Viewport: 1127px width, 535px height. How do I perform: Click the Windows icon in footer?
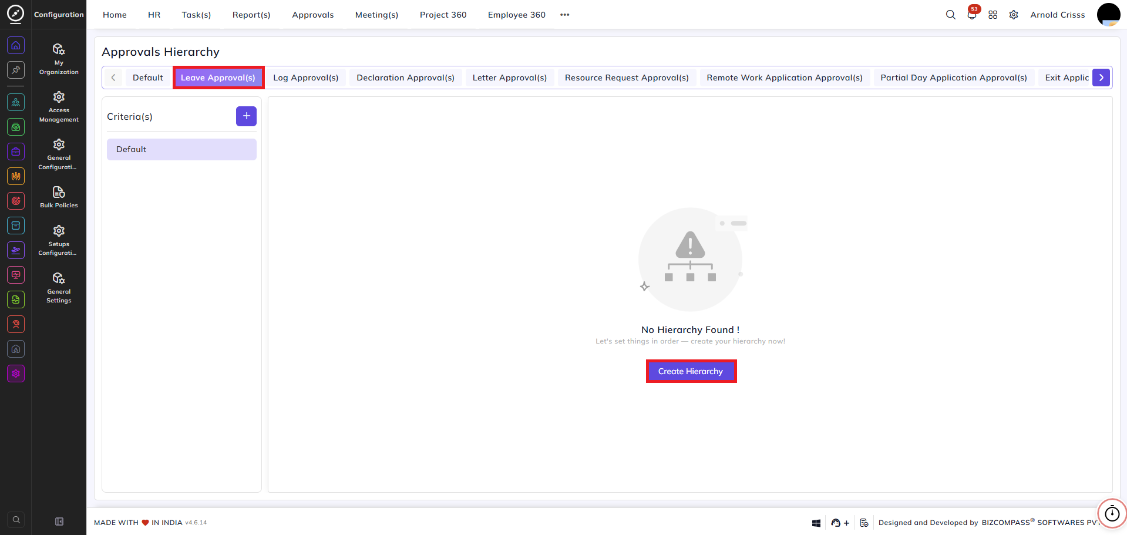(816, 523)
